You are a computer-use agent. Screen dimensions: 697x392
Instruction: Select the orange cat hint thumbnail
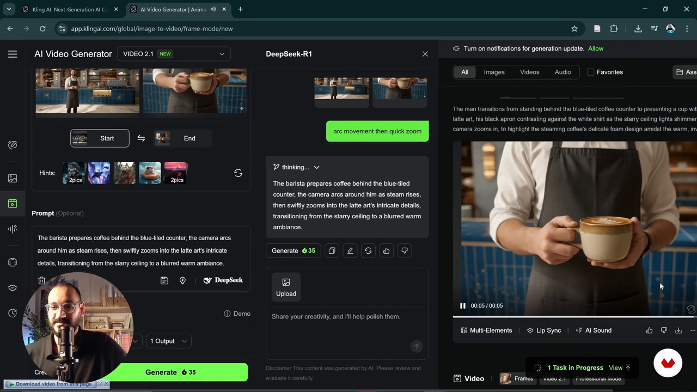click(x=125, y=173)
